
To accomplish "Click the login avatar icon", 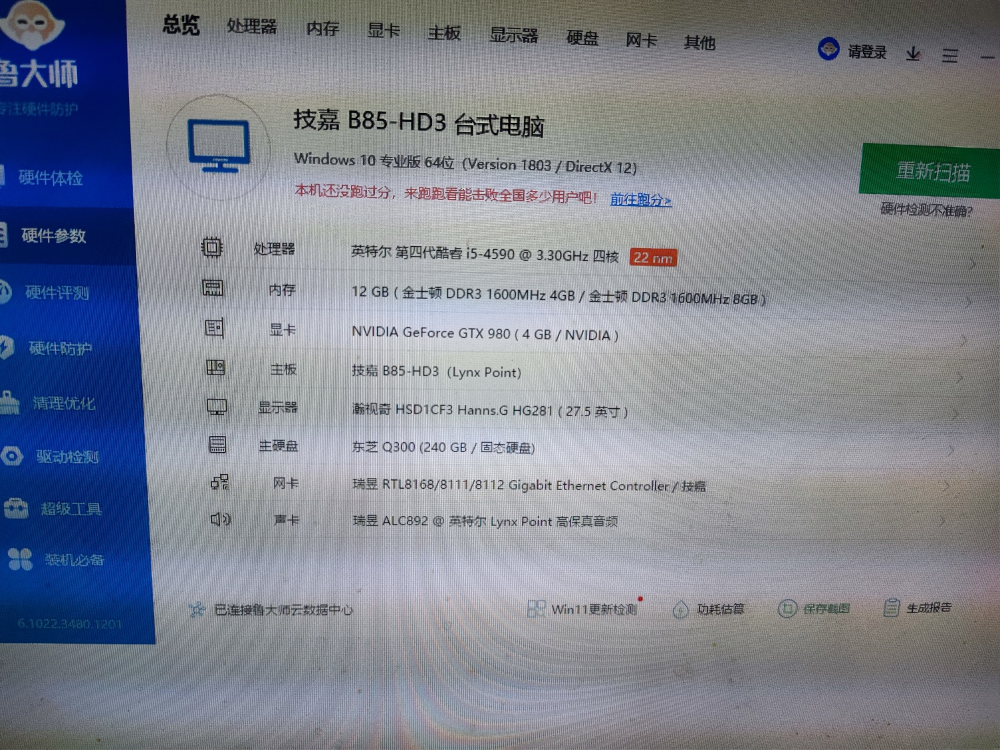I will (828, 49).
